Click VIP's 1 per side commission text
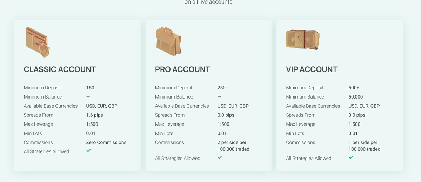421x182 pixels. (x=365, y=146)
